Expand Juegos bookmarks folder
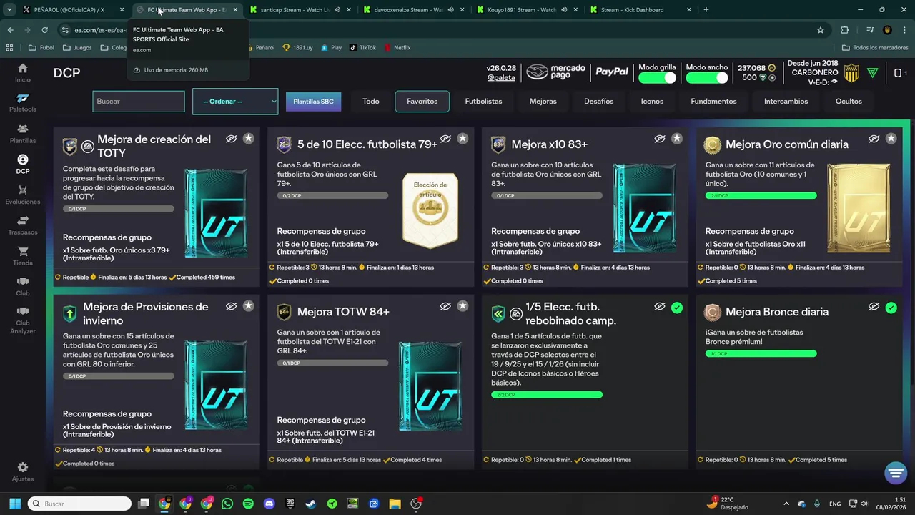 click(x=77, y=47)
